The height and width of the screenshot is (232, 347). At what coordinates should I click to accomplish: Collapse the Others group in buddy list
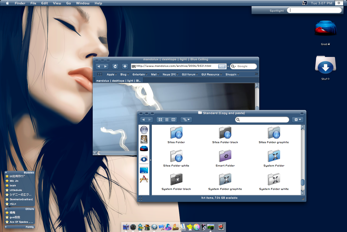6,209
